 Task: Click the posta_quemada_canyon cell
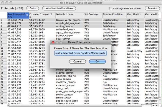pos(70,91)
